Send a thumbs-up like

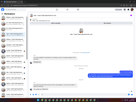132,95
